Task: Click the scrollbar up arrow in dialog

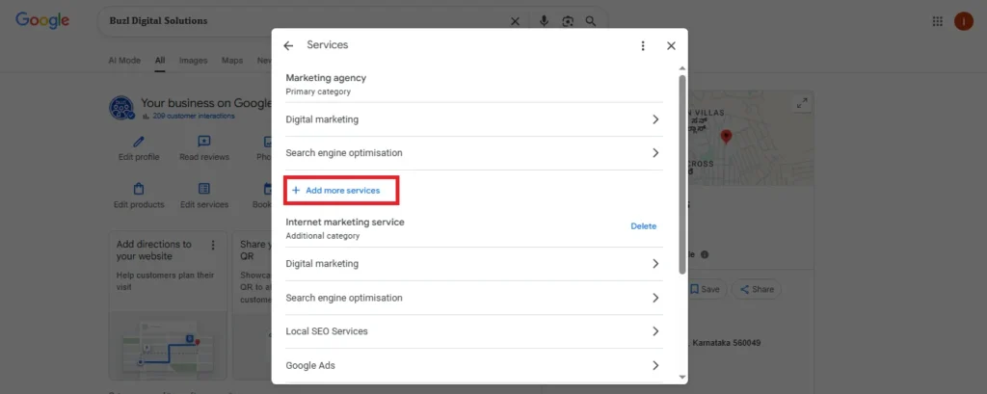Action: pyautogui.click(x=682, y=68)
